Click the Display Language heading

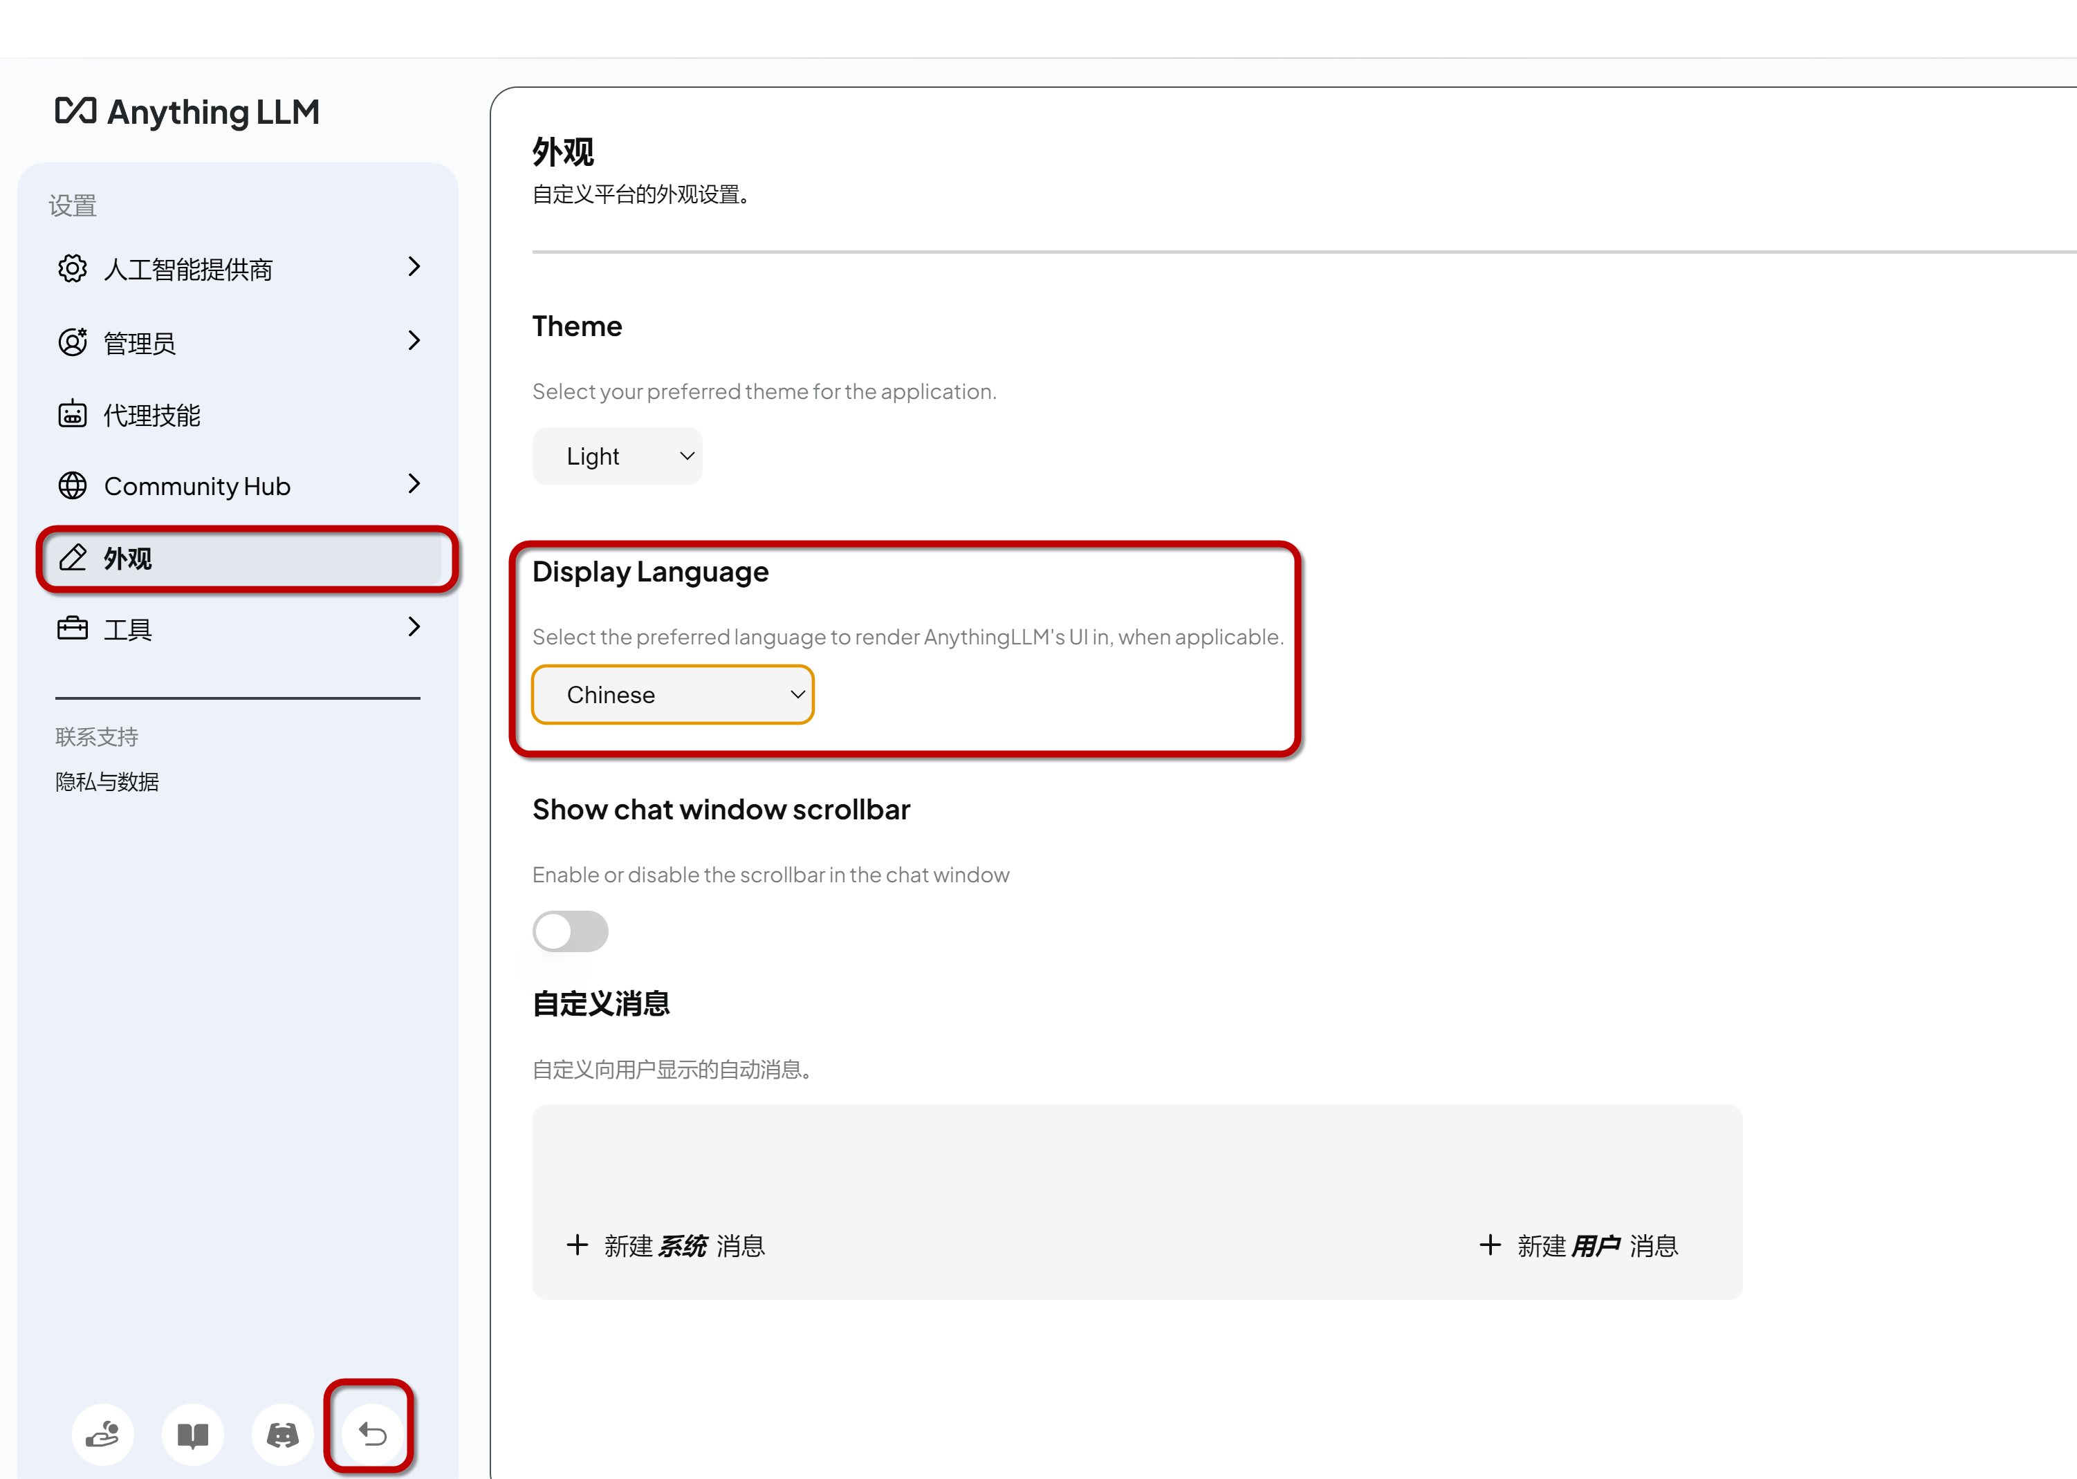650,572
